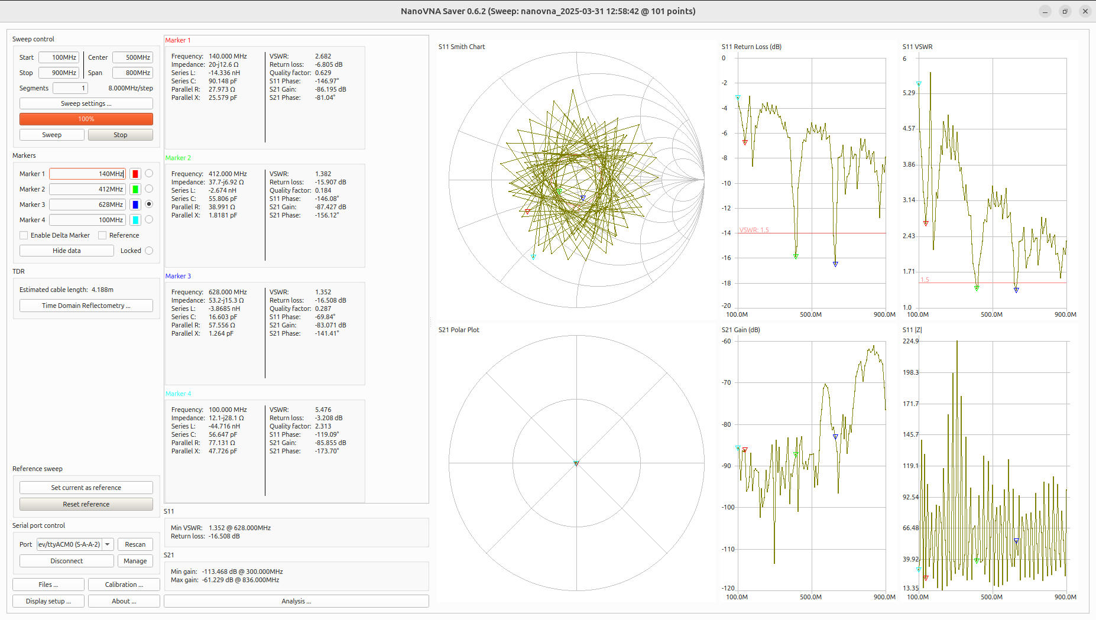Toggle the Reference checkbox
Viewport: 1096px width, 620px height.
coord(102,235)
